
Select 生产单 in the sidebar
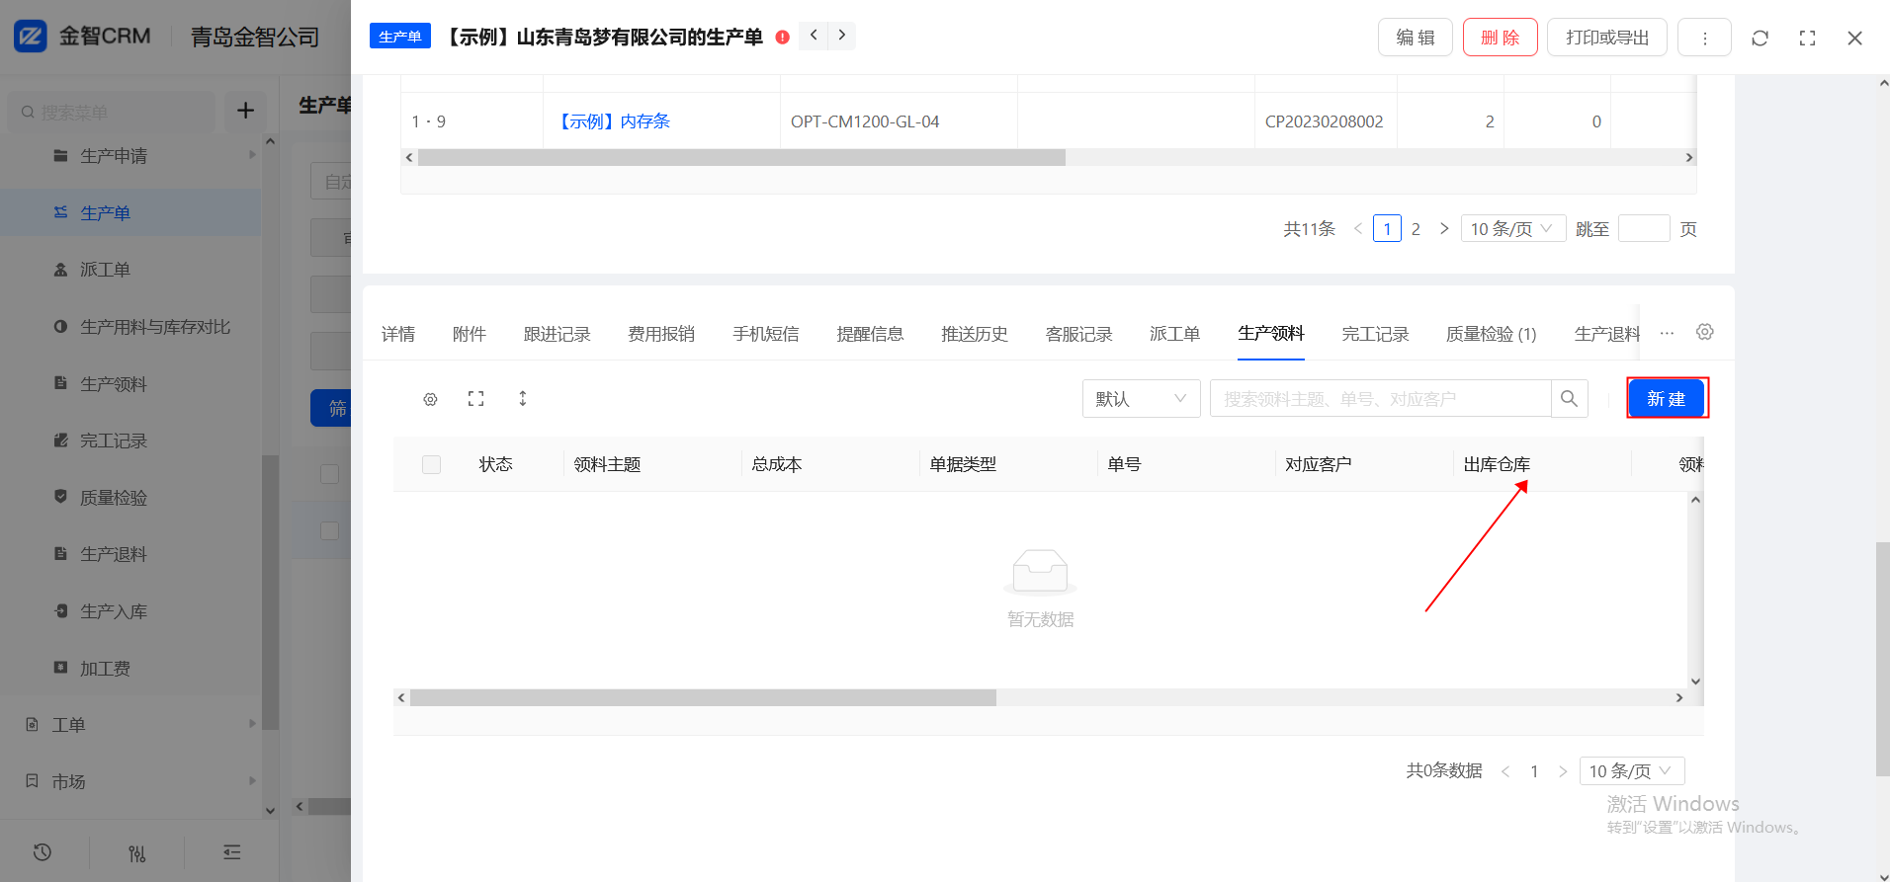pos(105,212)
